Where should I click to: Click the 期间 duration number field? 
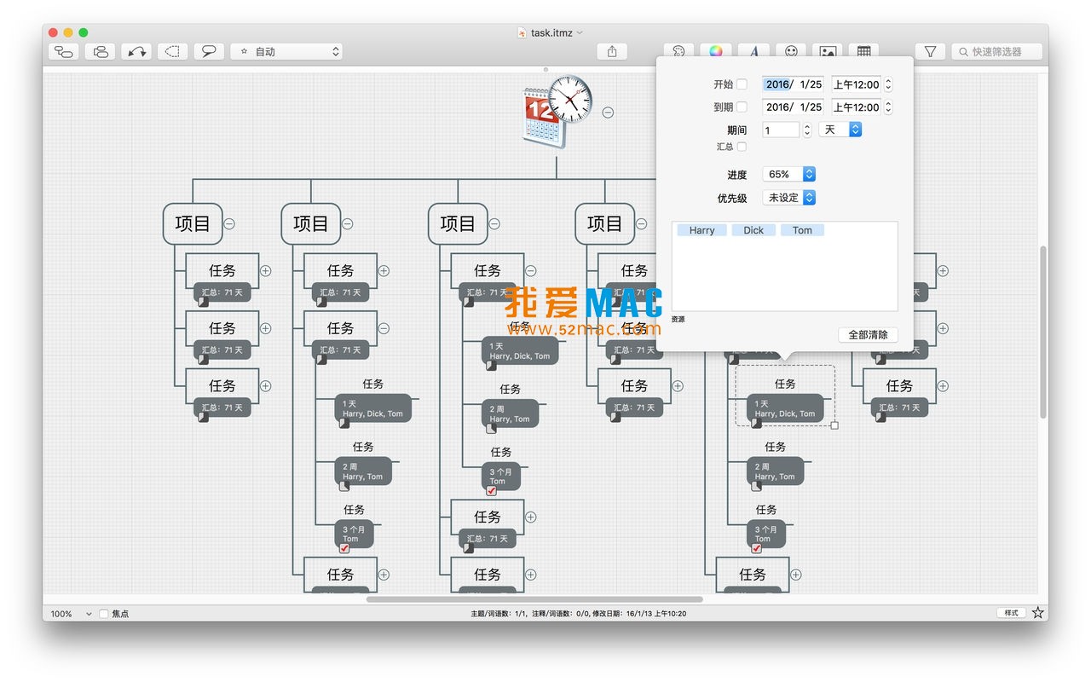pyautogui.click(x=781, y=130)
